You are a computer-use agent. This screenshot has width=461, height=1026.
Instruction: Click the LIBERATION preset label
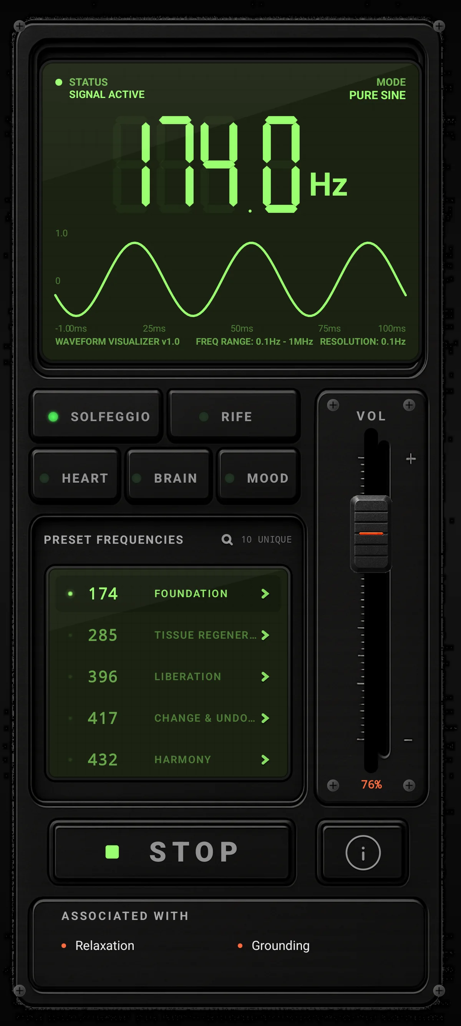pos(187,676)
